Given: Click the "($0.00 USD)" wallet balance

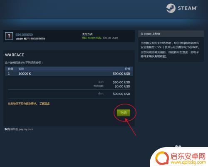Looking at the screenshot, I should tap(110, 38).
